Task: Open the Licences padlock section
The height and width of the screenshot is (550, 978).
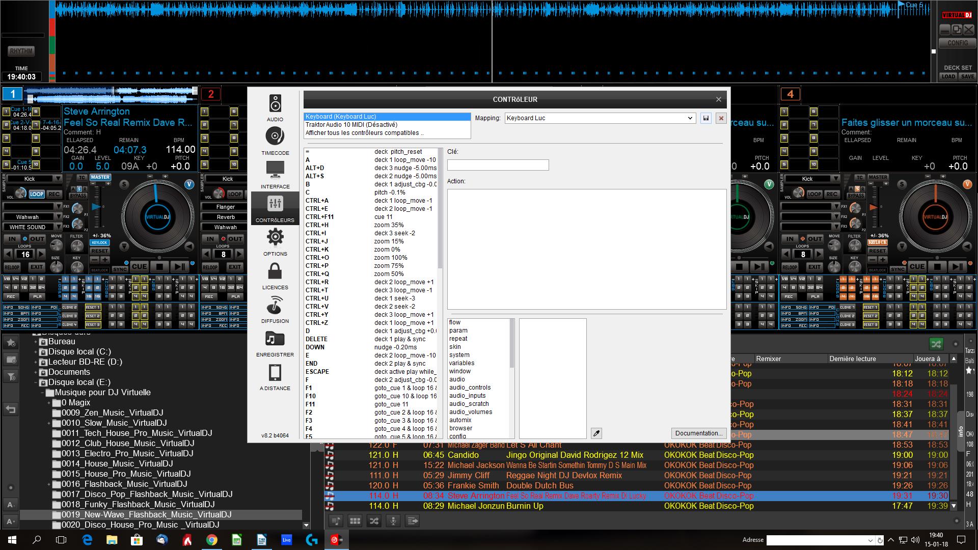Action: 275,276
